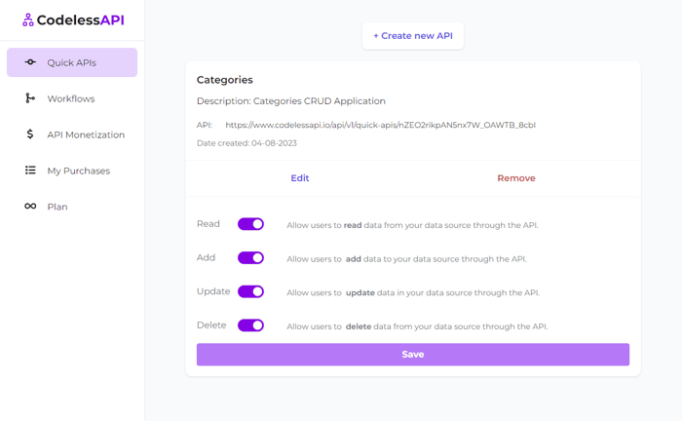The width and height of the screenshot is (682, 421).
Task: Switch off the Delete permission toggle
Action: point(250,325)
